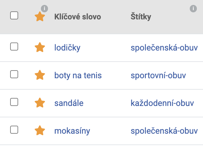Click the společenská-obuv tag in the lodičky row
The image size is (203, 146).
point(164,48)
